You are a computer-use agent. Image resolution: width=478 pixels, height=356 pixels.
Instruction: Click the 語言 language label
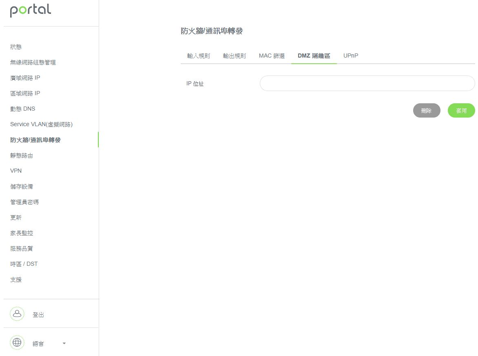[38, 343]
